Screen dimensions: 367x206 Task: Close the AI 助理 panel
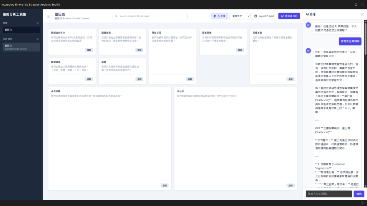coord(362,14)
